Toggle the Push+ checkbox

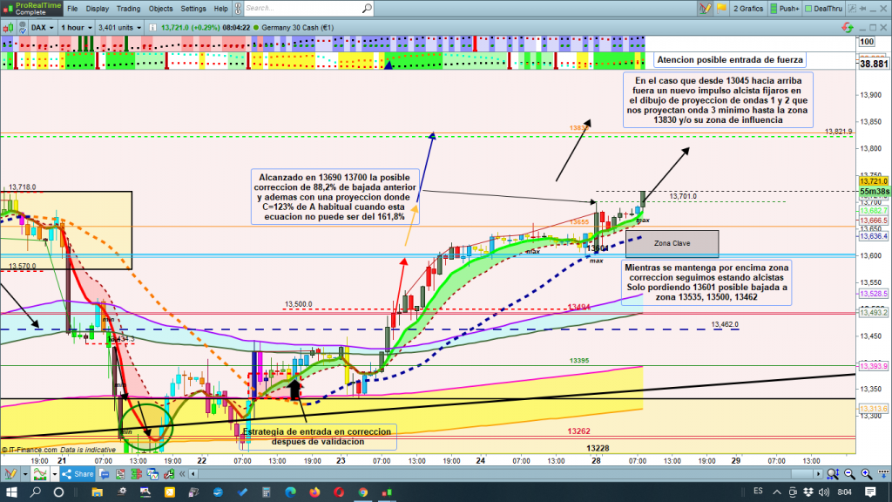773,9
